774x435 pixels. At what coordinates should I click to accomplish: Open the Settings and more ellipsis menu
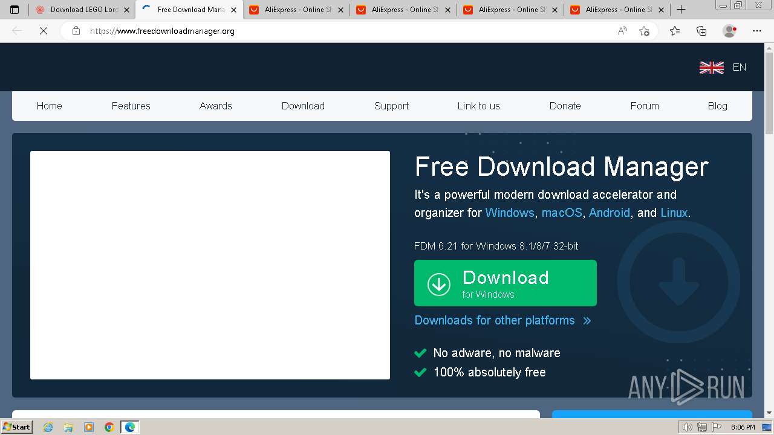pyautogui.click(x=757, y=31)
